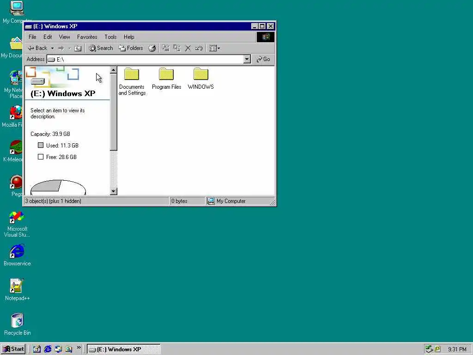473x355 pixels.
Task: Expand the quick launch overflow chevron
Action: [79, 348]
